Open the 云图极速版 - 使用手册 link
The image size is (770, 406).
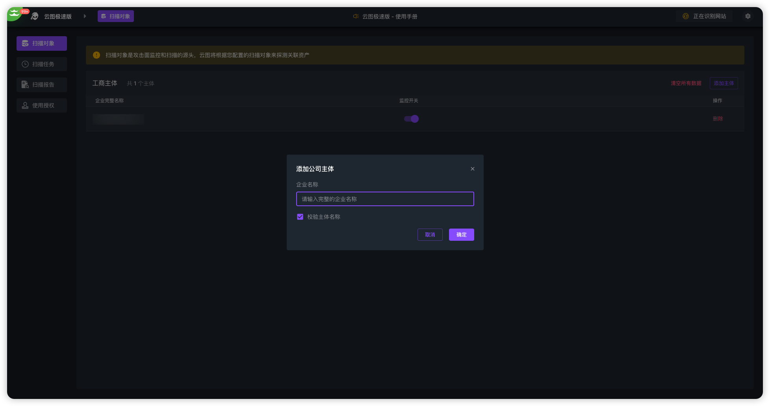(390, 17)
